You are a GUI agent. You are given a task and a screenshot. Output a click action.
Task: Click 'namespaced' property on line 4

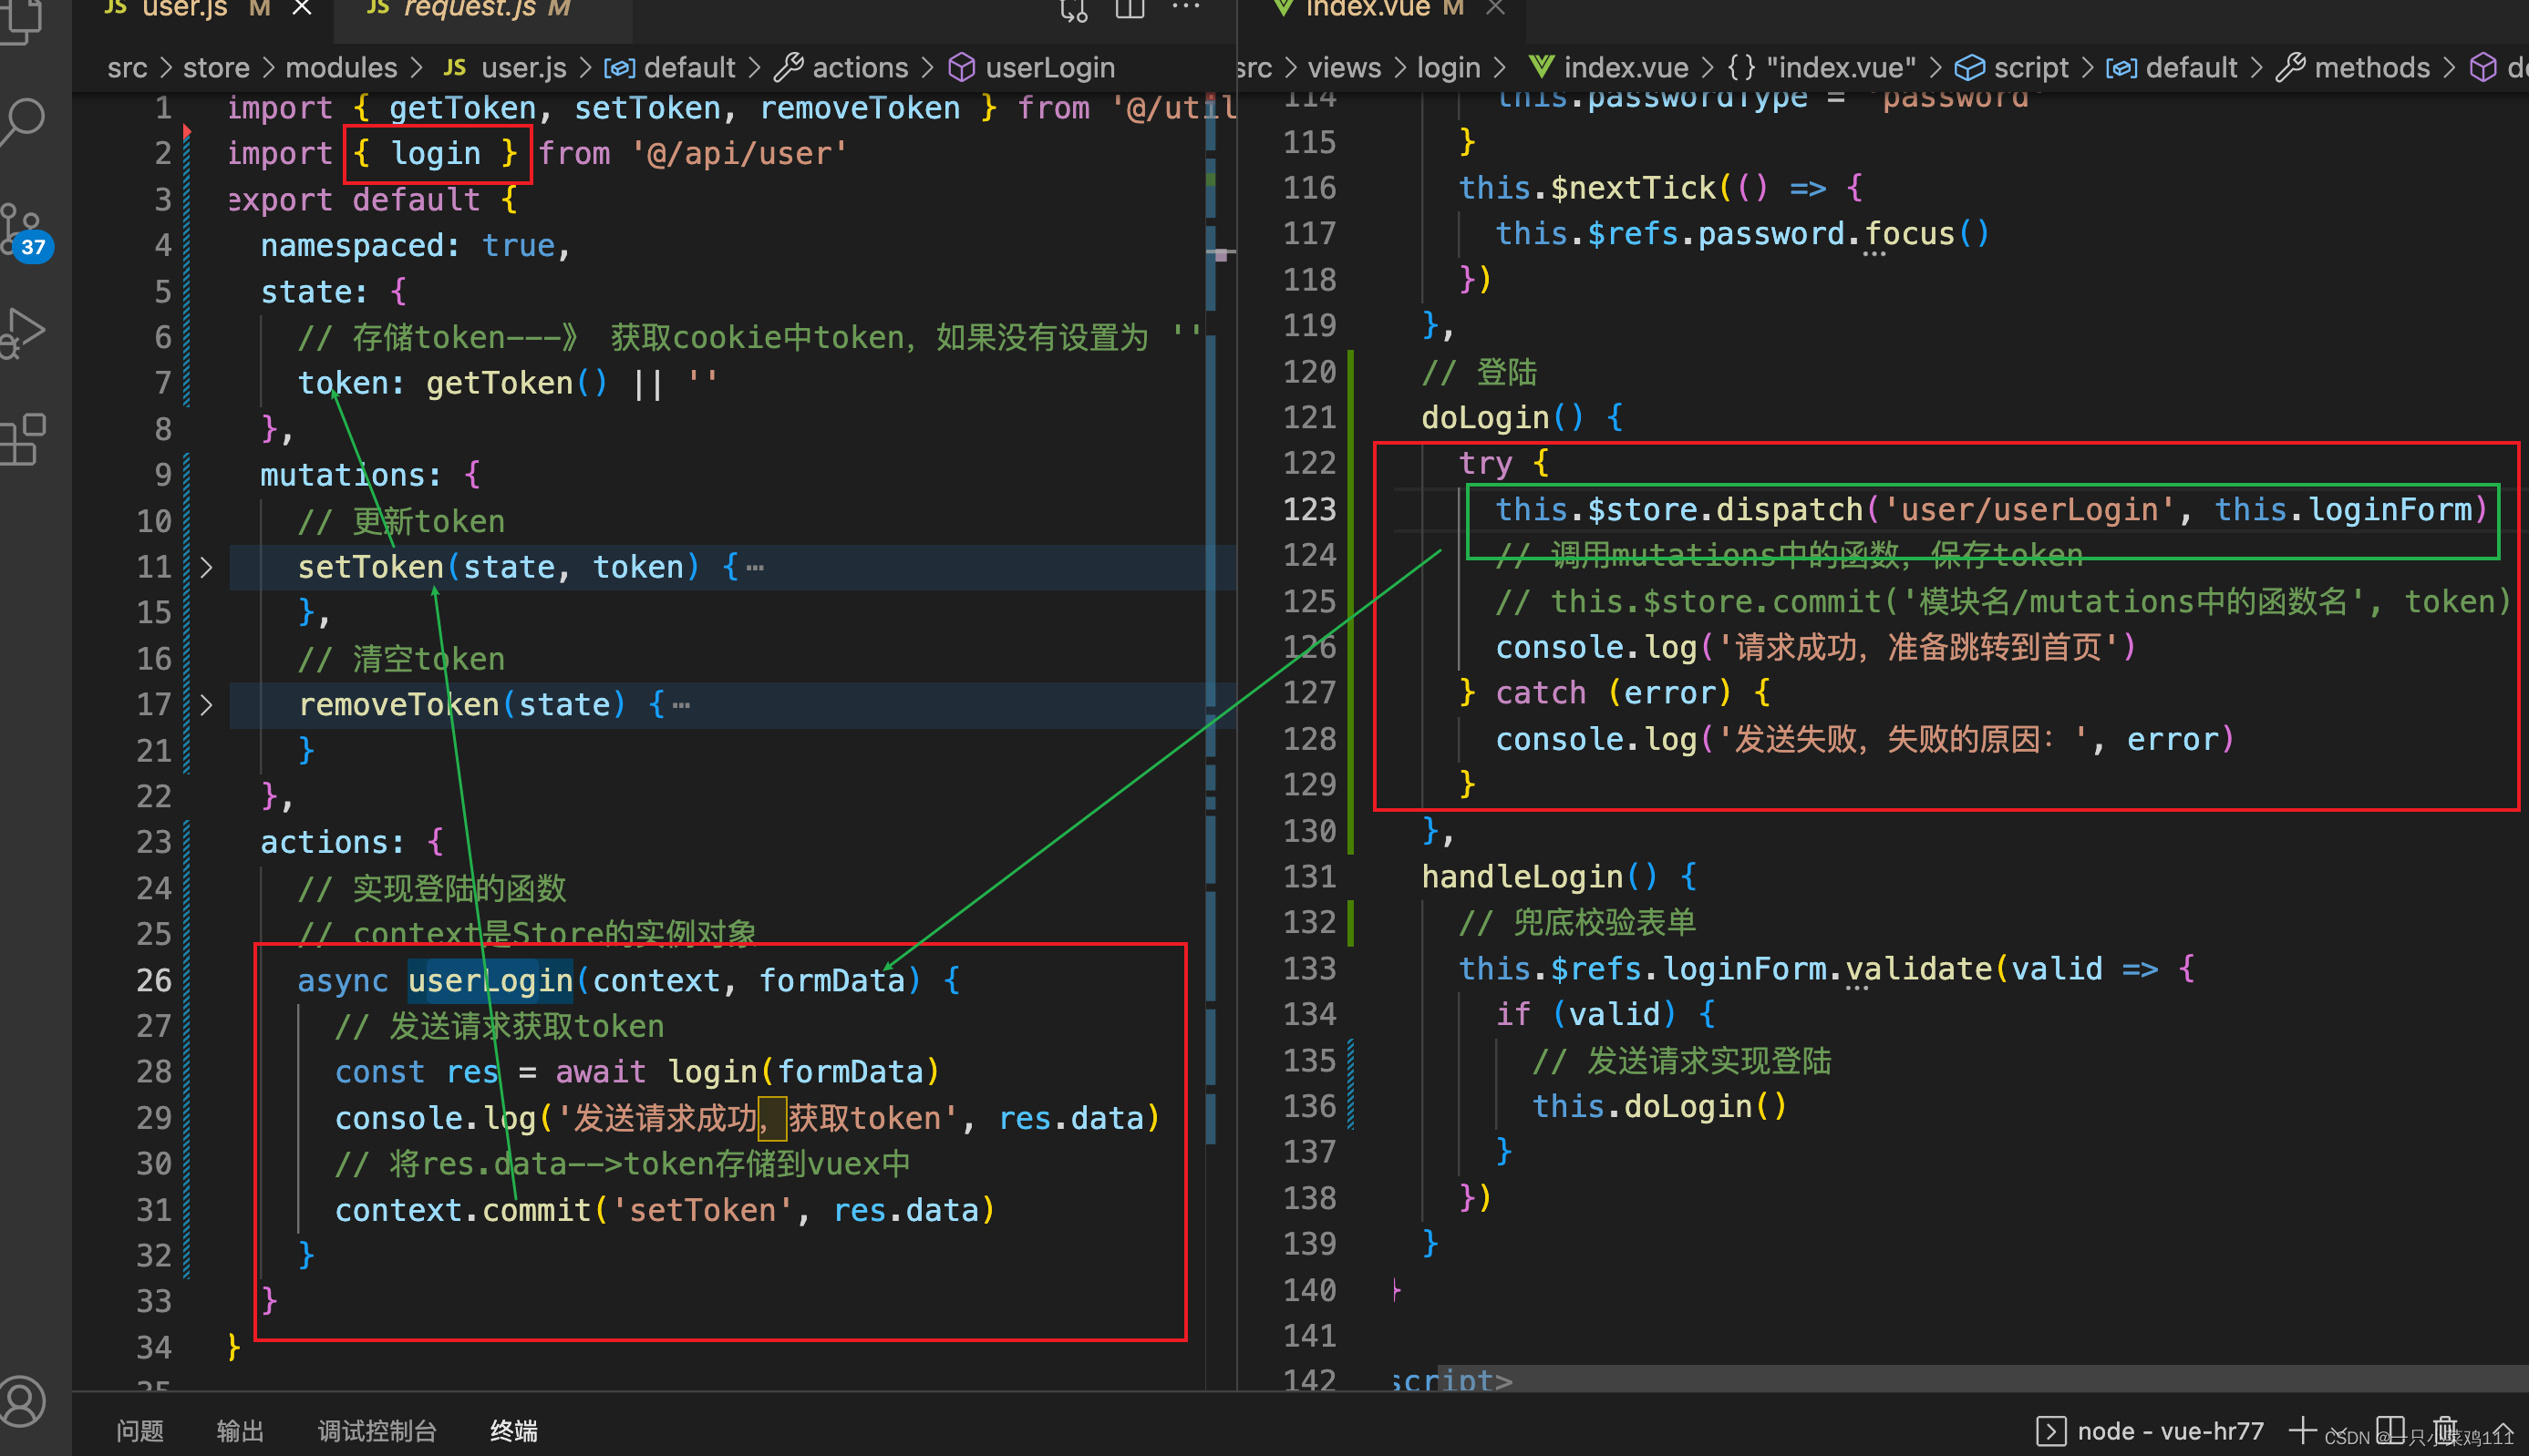352,246
